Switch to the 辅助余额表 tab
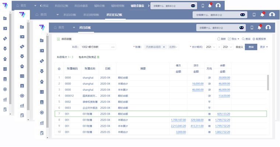Screen dimensions: 280x147 click(x=138, y=6)
